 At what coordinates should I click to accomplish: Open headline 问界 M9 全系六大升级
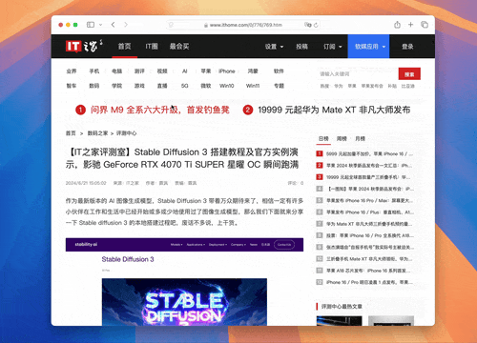[x=160, y=110]
